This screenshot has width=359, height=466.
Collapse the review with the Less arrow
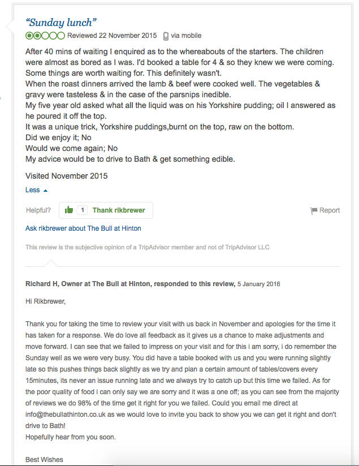coord(45,191)
